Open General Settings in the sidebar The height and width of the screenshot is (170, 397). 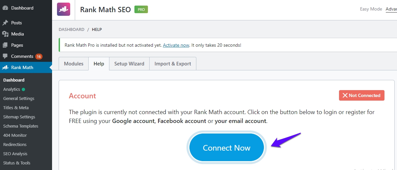(18, 98)
